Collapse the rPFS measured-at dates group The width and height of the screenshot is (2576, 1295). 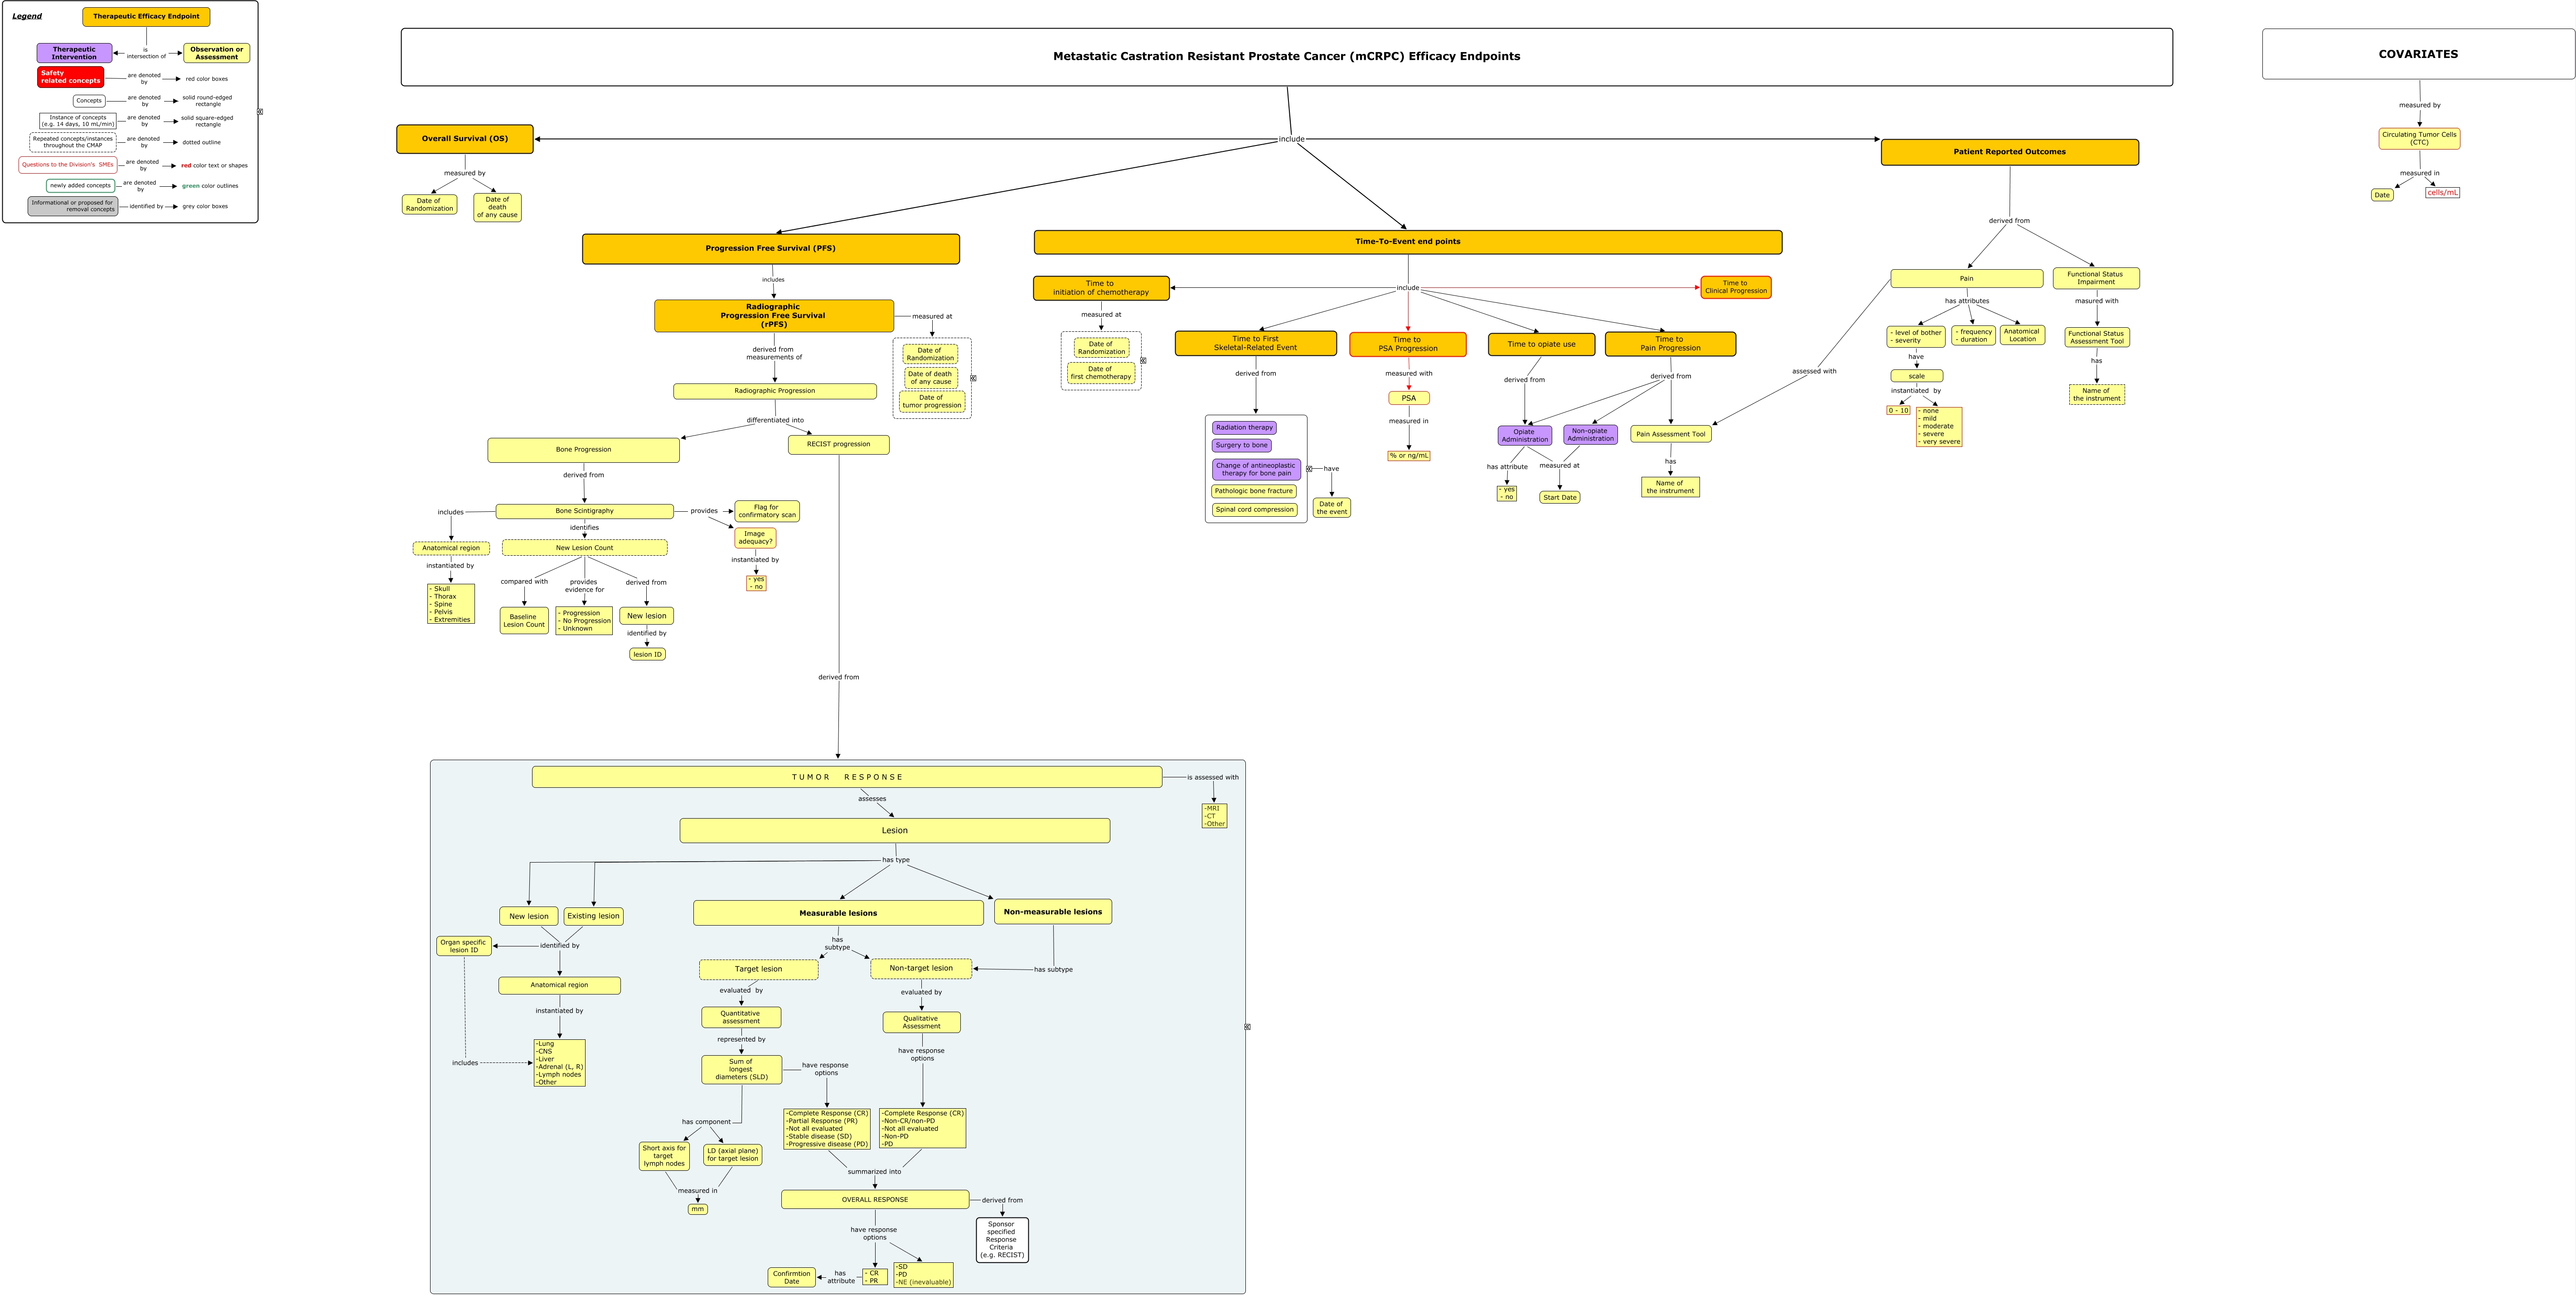click(x=973, y=378)
